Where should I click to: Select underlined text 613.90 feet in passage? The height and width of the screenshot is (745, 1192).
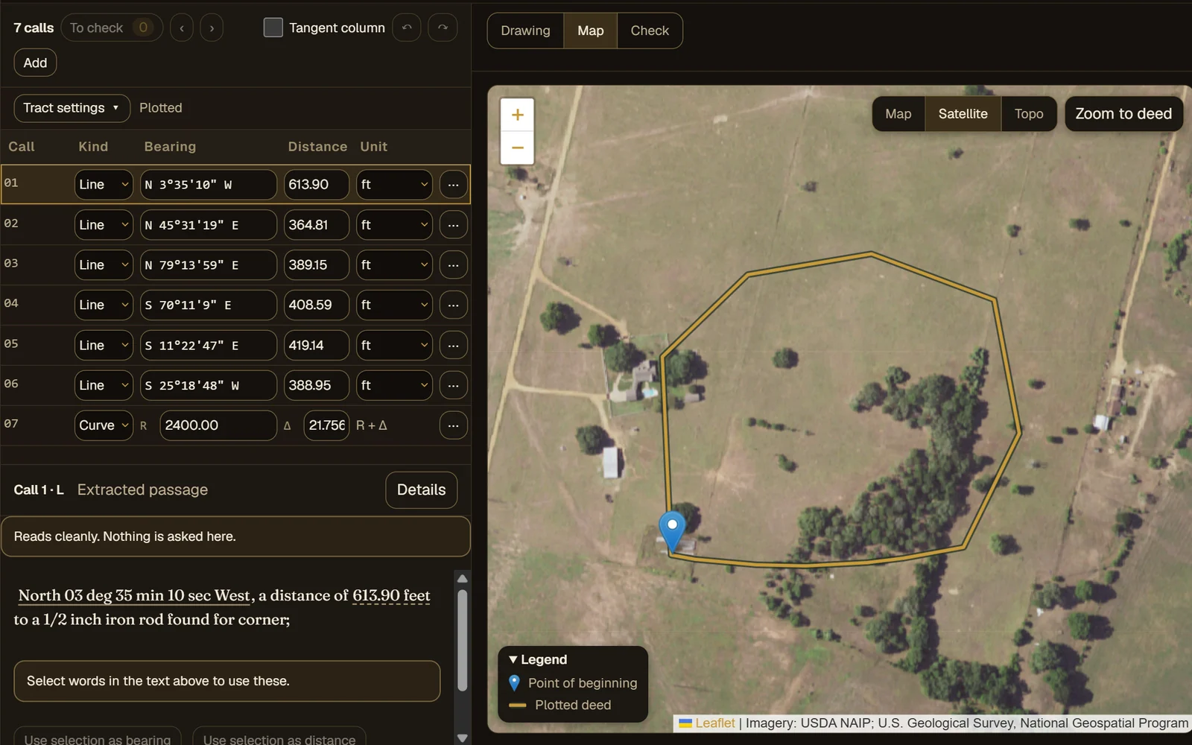[391, 596]
